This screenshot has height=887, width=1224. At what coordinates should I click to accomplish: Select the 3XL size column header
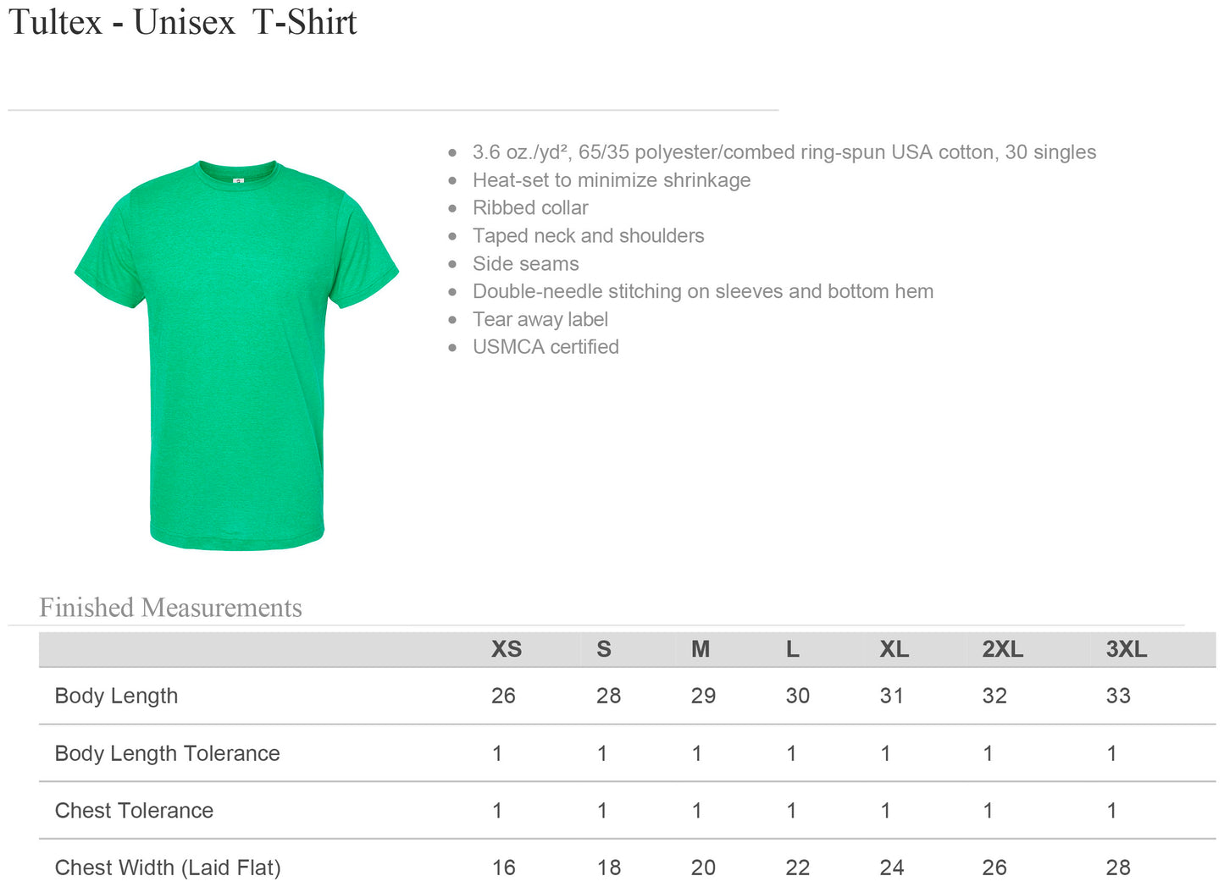[1126, 649]
